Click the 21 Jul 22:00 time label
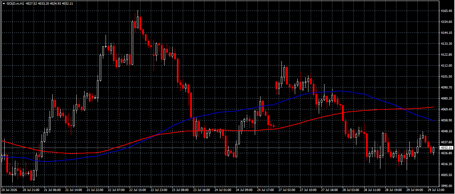Viewport: 455px width, 194px height. point(95,190)
